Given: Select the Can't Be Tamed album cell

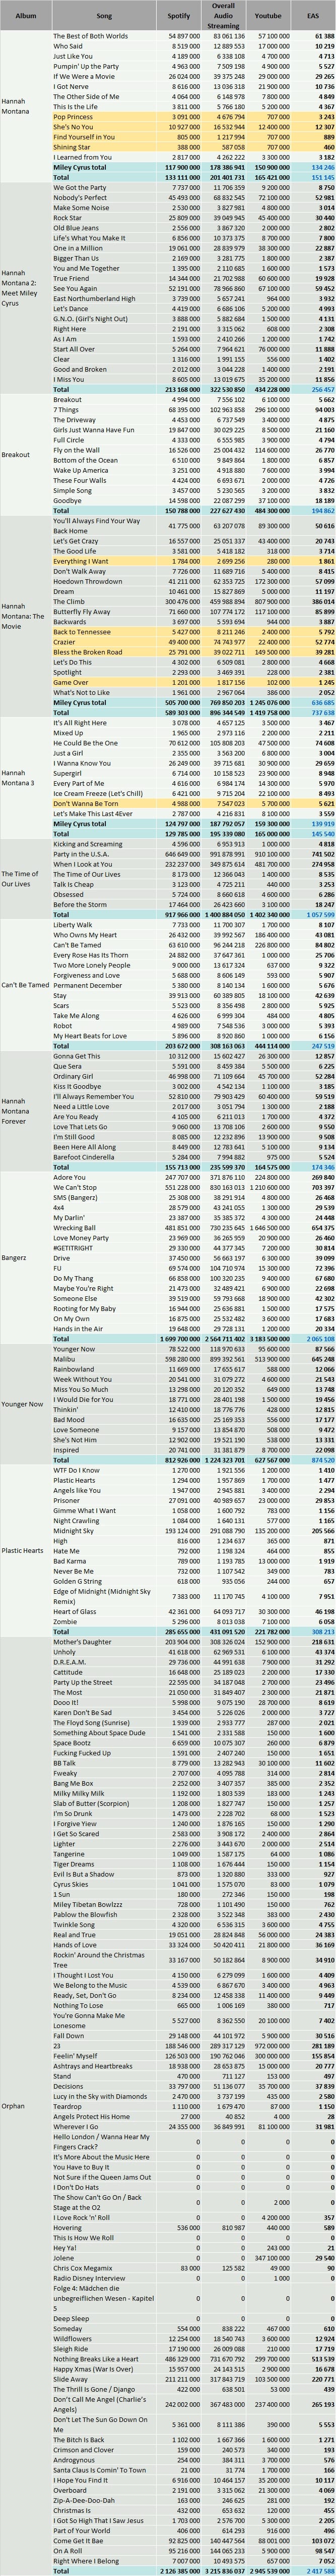Looking at the screenshot, I should [x=26, y=984].
